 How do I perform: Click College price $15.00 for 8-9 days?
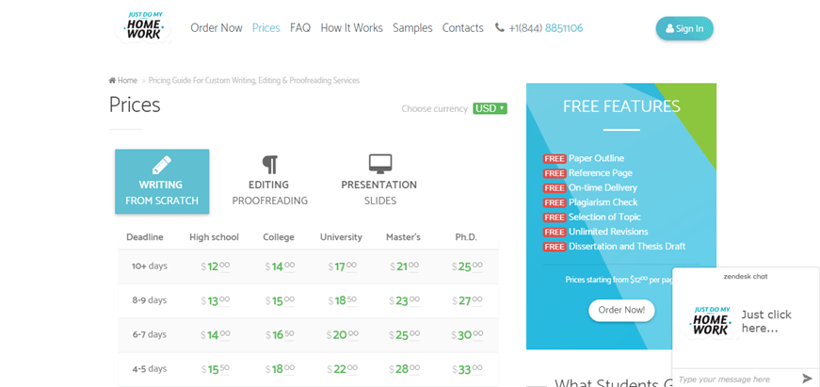(280, 301)
